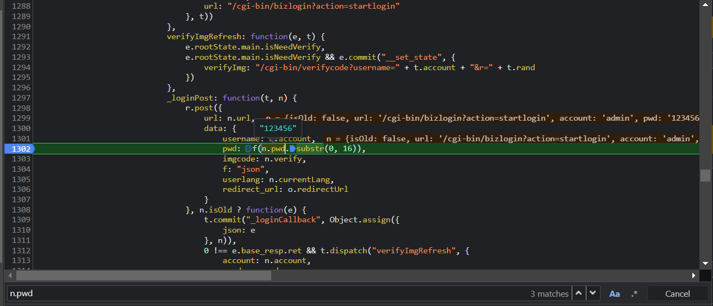713x306 pixels.
Task: Cancel the search bar
Action: 678,293
